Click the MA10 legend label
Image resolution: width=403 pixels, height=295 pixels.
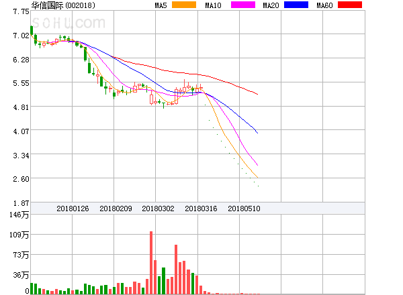click(213, 5)
